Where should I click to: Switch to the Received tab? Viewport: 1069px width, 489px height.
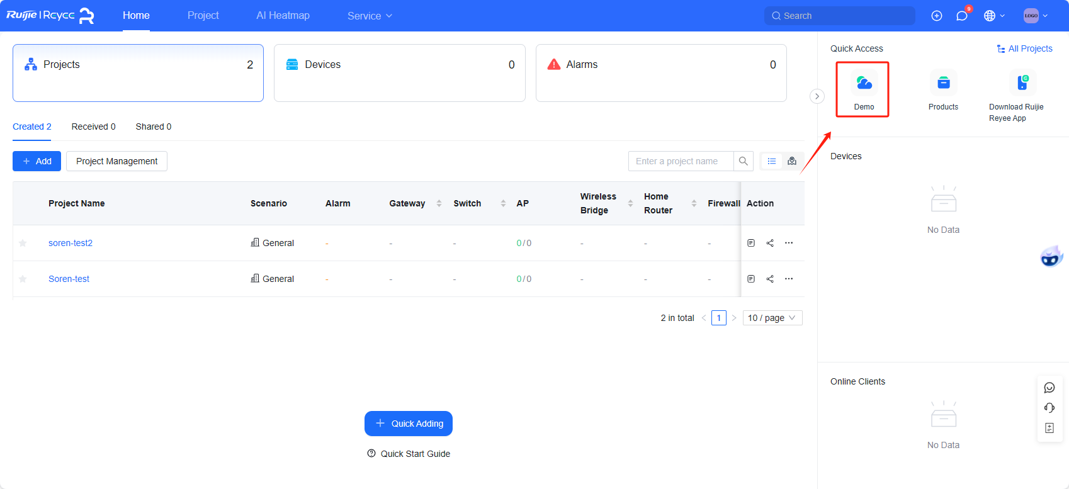pyautogui.click(x=93, y=126)
